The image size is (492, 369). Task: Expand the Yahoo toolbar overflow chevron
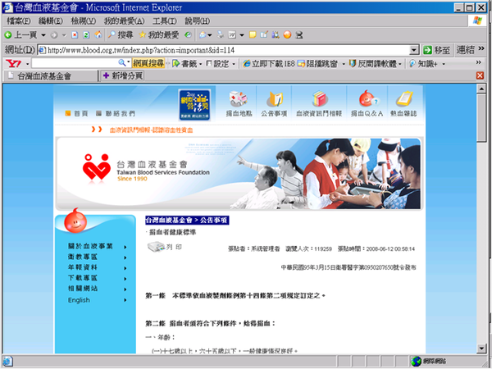(479, 62)
